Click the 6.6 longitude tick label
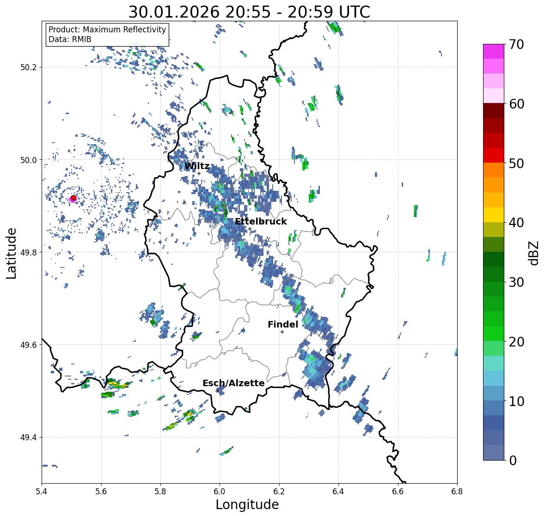The height and width of the screenshot is (516, 545). coord(398,491)
